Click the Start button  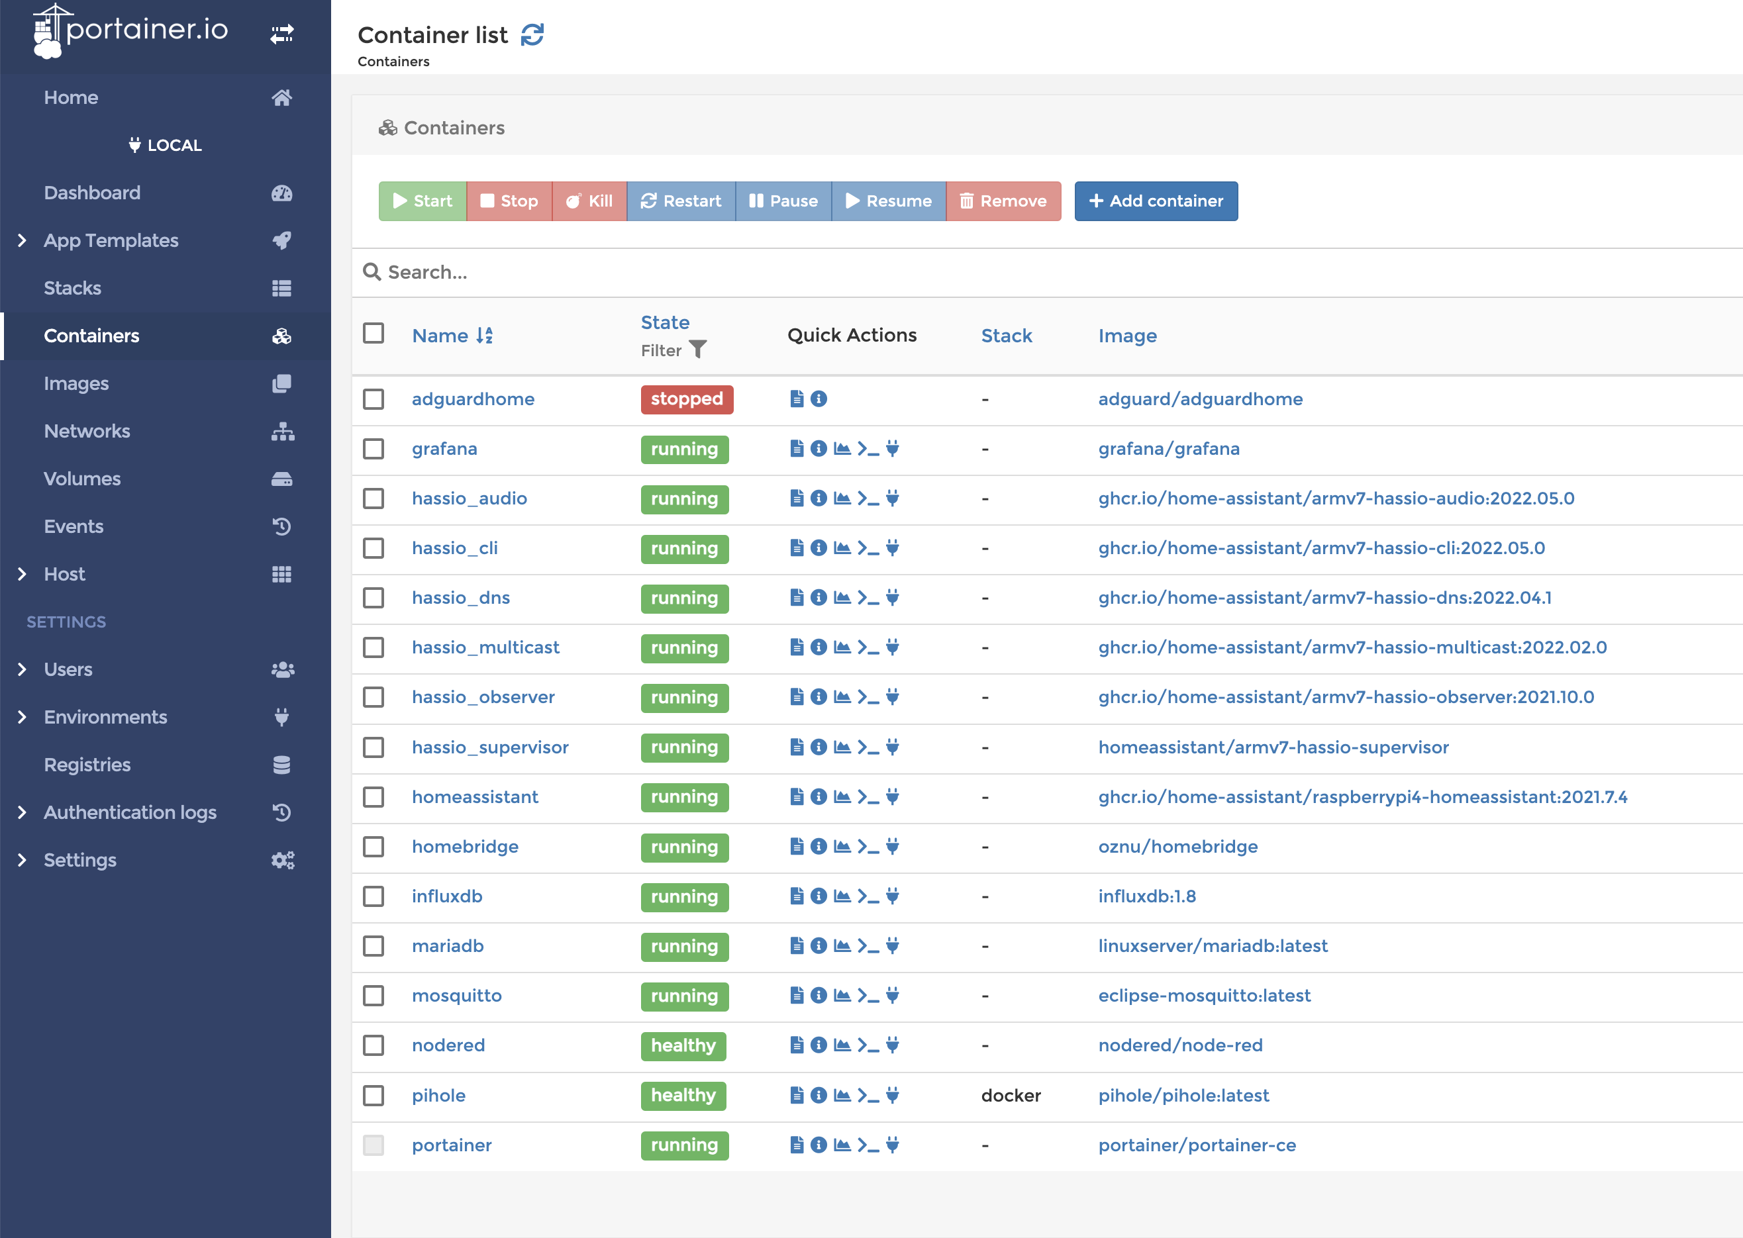pyautogui.click(x=423, y=201)
